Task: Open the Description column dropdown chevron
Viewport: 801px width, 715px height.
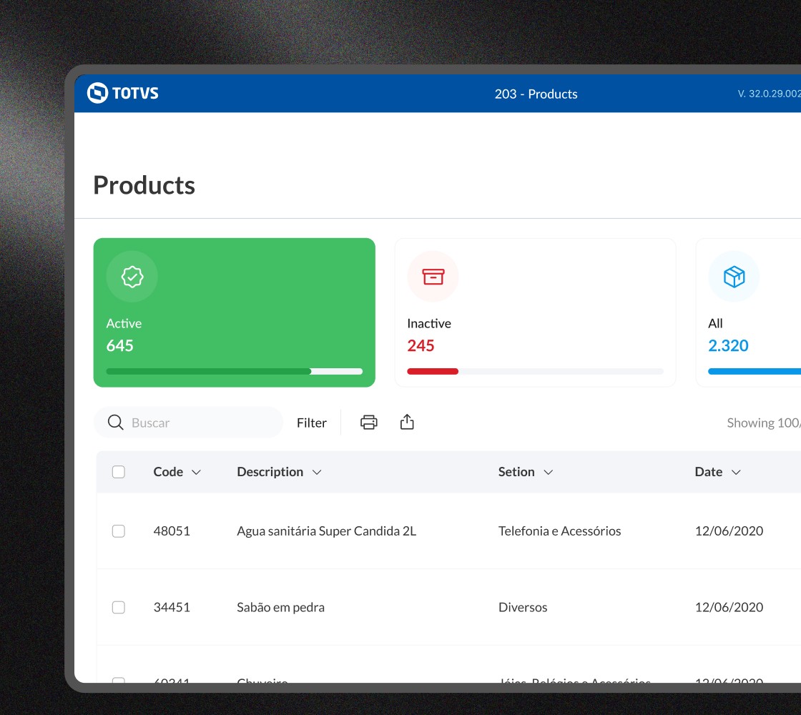Action: pyautogui.click(x=317, y=473)
